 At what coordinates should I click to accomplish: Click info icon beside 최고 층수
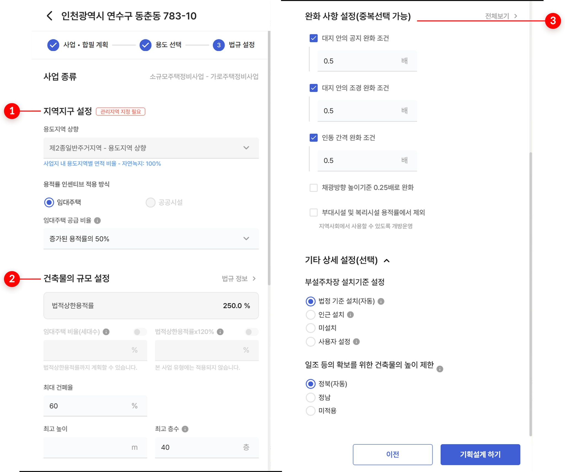tap(185, 429)
